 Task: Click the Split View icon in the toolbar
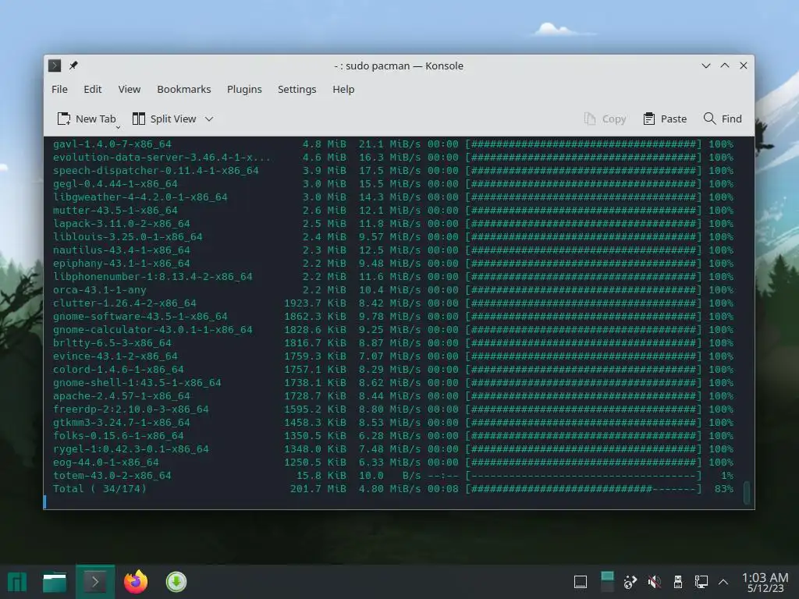(x=139, y=119)
